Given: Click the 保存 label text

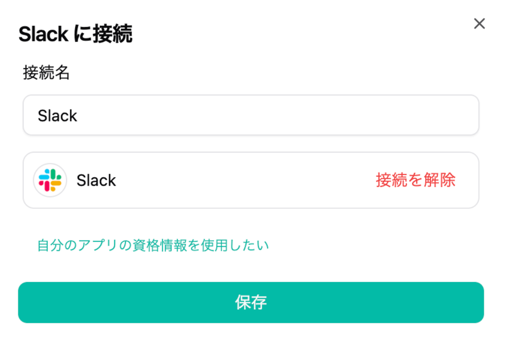Looking at the screenshot, I should [251, 303].
